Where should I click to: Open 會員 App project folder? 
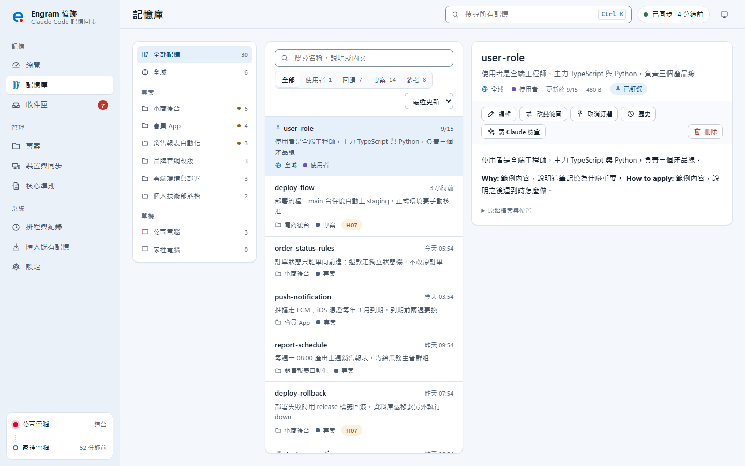click(x=195, y=126)
